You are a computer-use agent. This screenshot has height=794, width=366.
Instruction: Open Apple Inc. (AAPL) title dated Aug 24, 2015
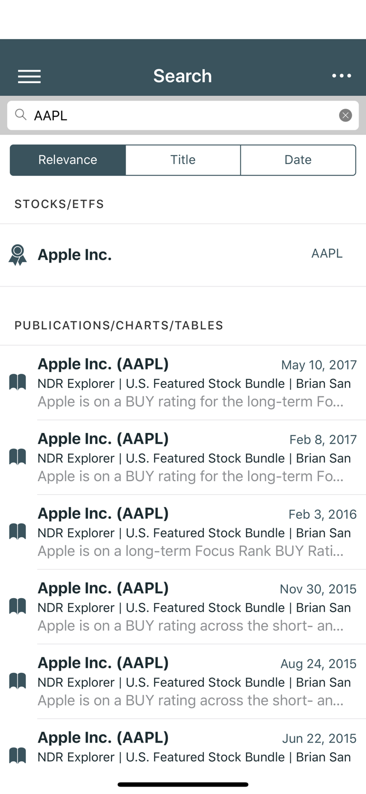[x=103, y=663]
